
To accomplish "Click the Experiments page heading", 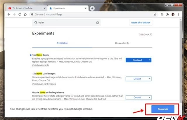I will [43, 33].
